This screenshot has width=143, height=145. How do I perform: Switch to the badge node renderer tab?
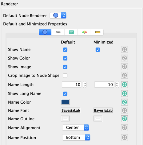pos(58,32)
